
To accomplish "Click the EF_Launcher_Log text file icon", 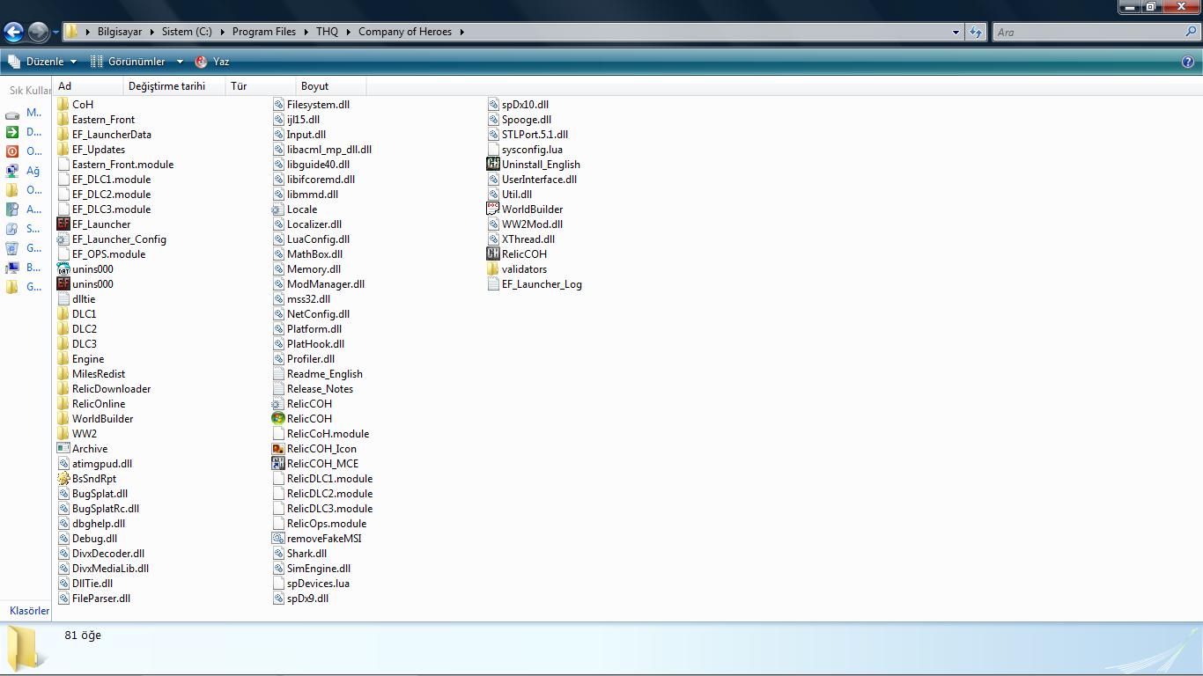I will [x=493, y=284].
